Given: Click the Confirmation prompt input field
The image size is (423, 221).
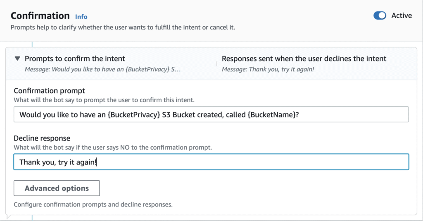Looking at the screenshot, I should 211,114.
